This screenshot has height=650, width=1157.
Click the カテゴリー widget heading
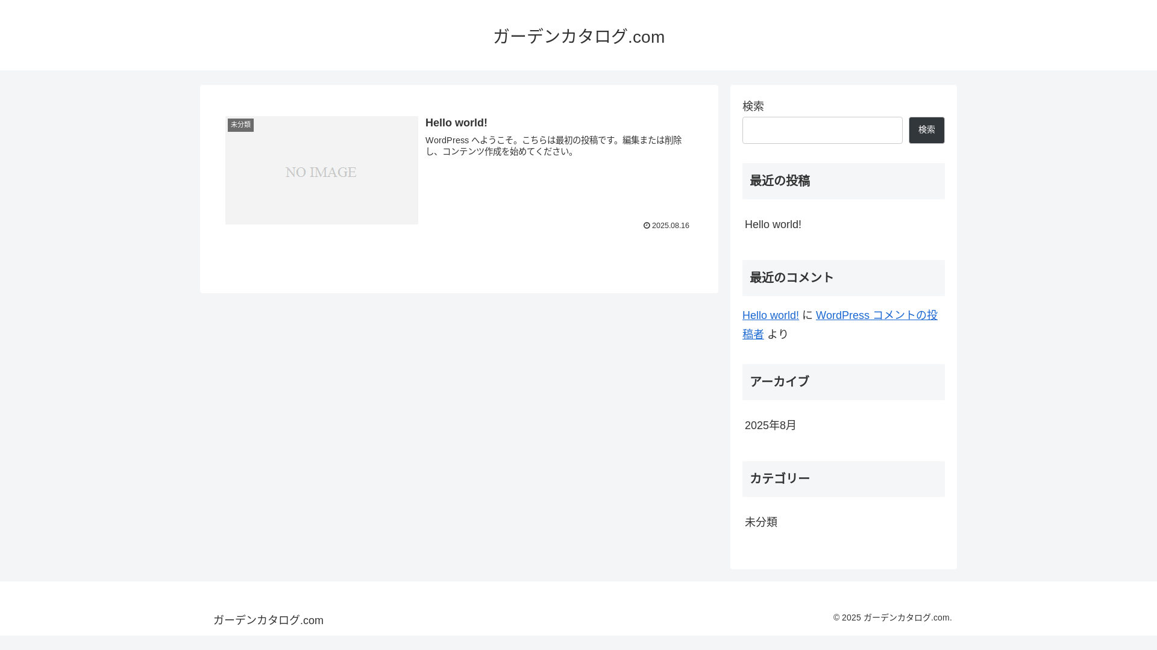coord(844,479)
